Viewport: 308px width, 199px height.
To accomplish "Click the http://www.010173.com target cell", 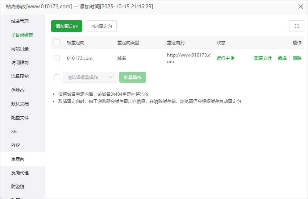I will pos(188,58).
